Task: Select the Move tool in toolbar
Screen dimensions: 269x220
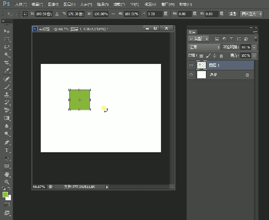Action: point(7,32)
